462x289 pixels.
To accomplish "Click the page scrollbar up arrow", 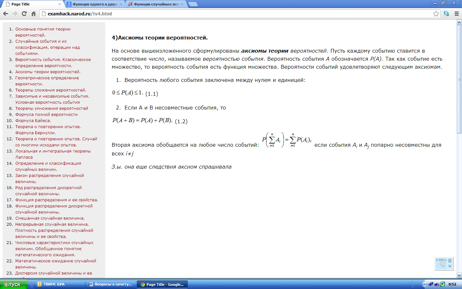I will coord(459,22).
